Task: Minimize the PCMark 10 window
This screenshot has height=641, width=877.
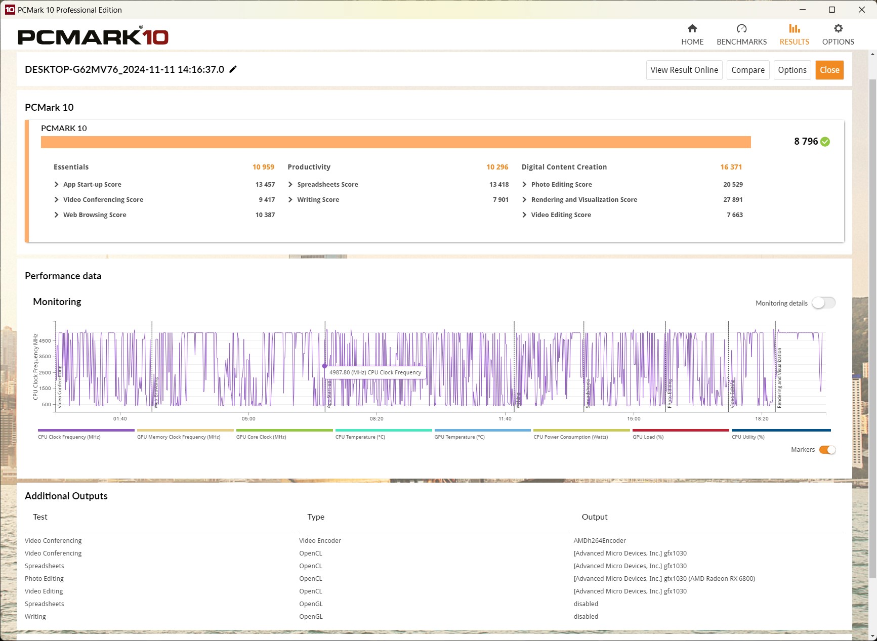Action: [x=802, y=10]
